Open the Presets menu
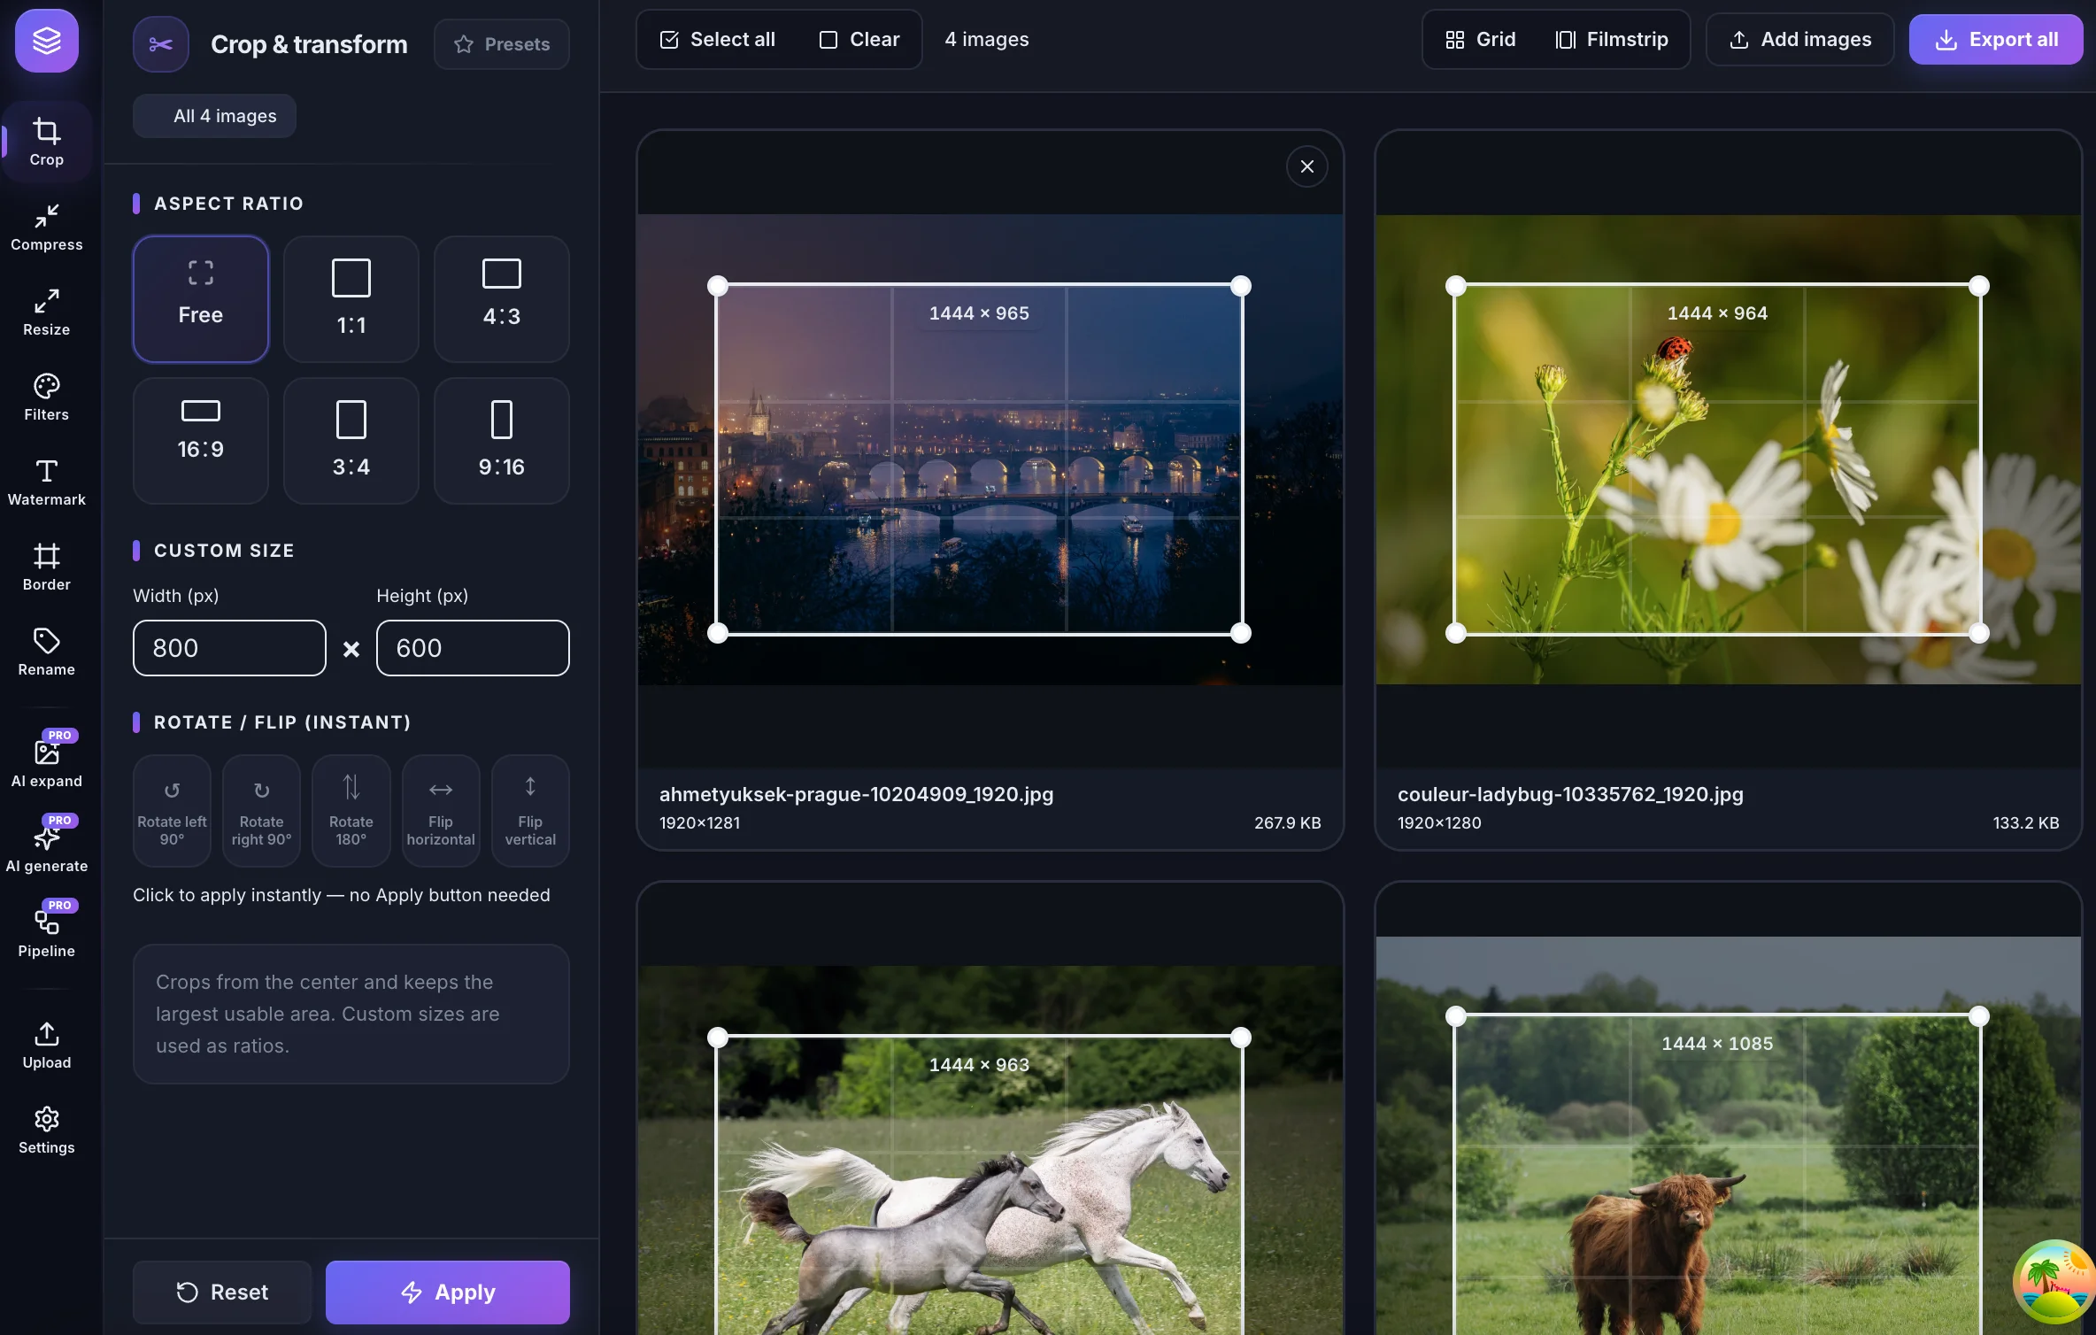The height and width of the screenshot is (1335, 2096). tap(502, 44)
